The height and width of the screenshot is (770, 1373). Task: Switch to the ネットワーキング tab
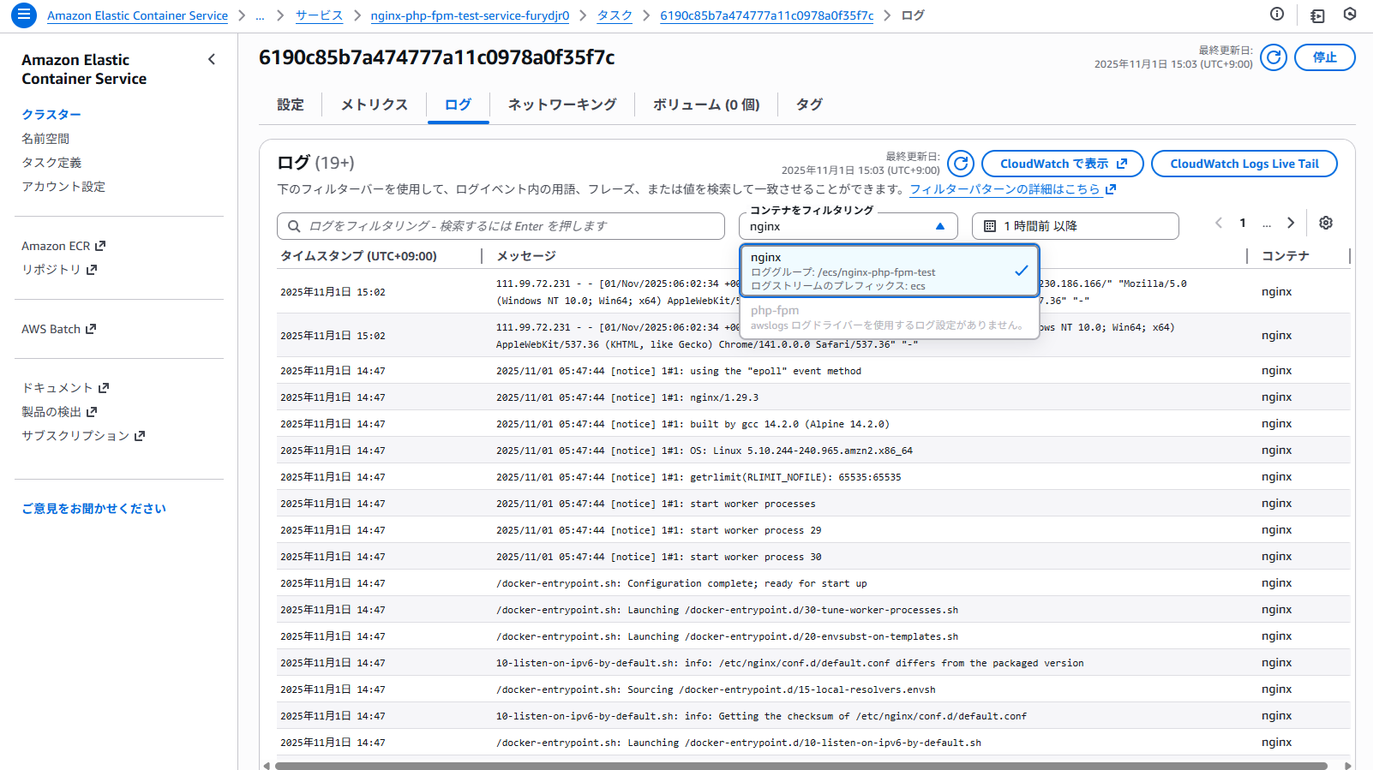(561, 104)
